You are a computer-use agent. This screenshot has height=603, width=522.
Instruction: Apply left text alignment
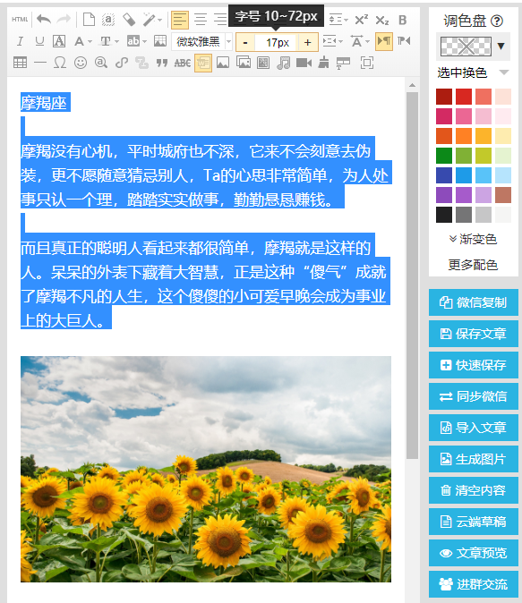pos(180,20)
